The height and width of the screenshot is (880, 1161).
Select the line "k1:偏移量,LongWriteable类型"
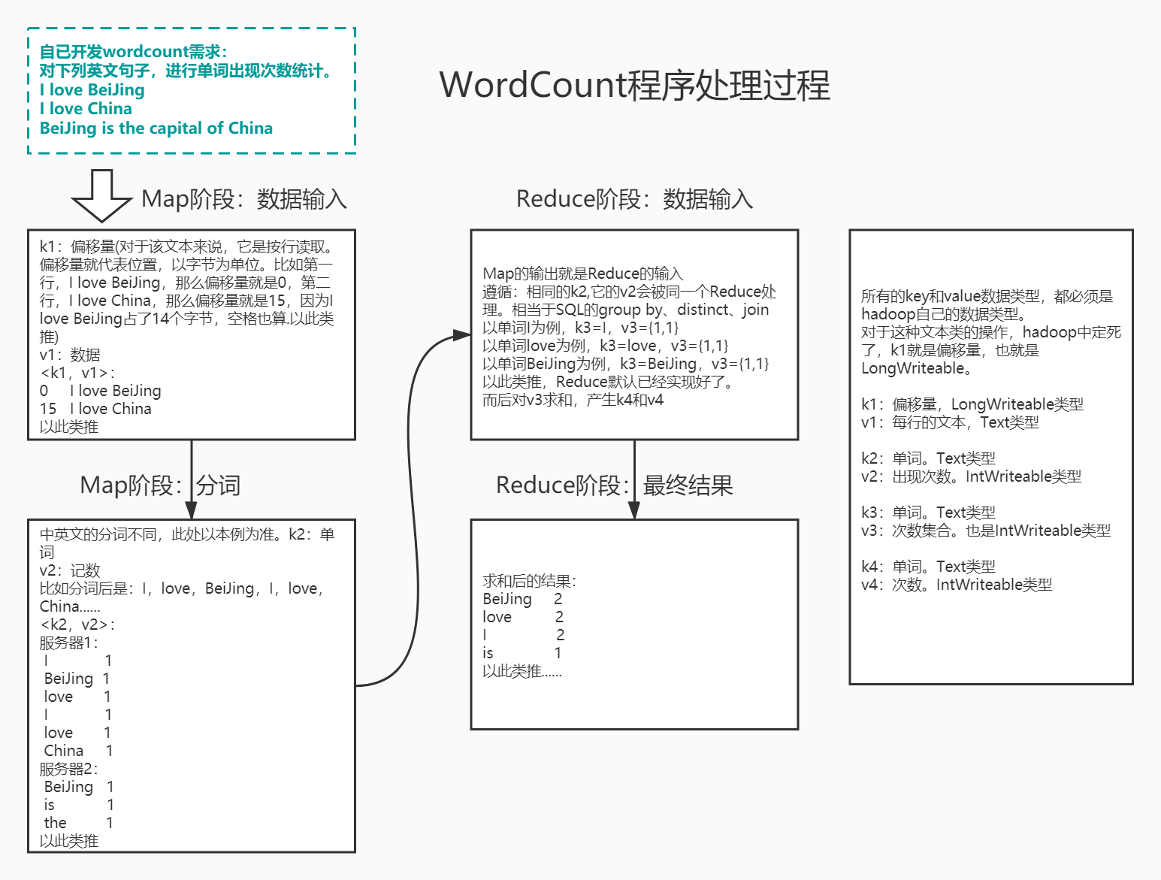(972, 404)
